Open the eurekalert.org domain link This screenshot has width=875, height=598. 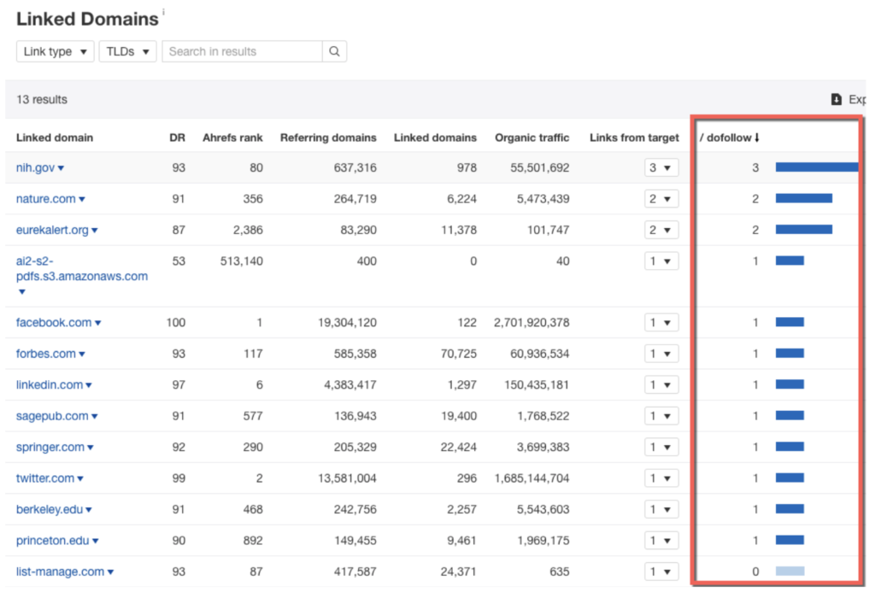(52, 231)
